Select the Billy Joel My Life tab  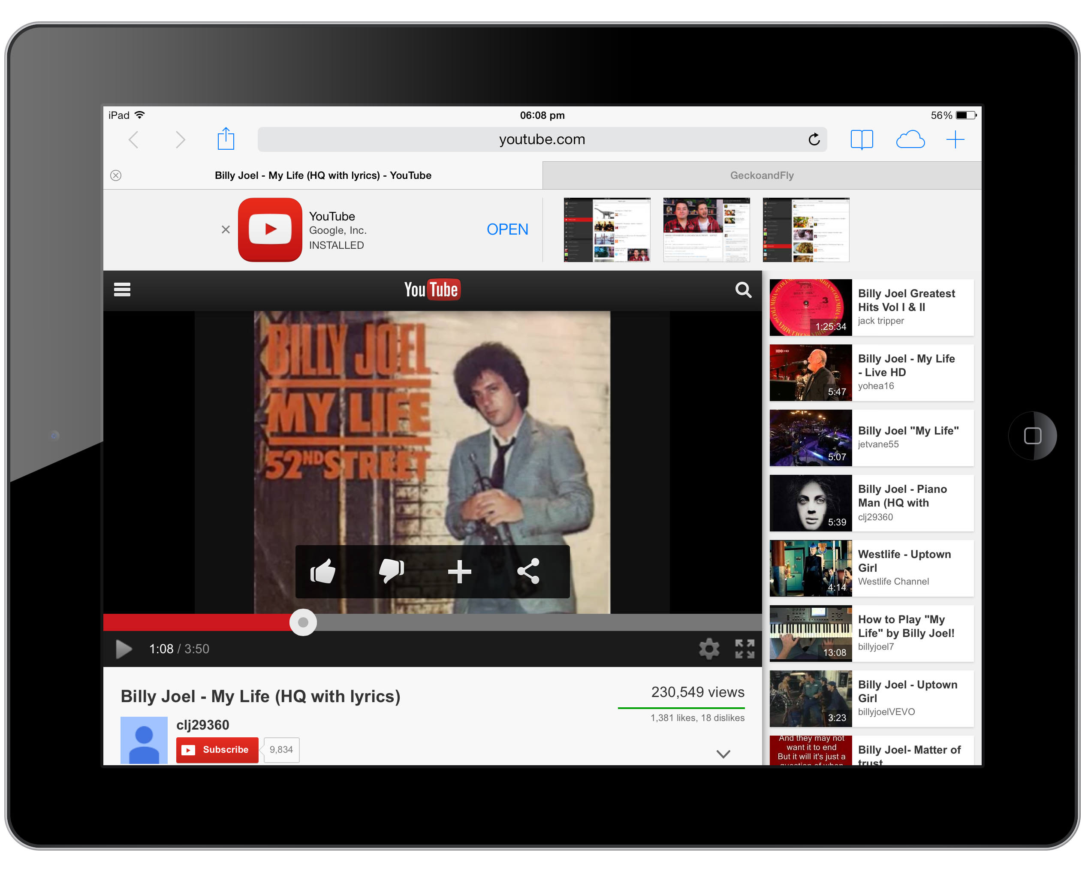click(322, 175)
